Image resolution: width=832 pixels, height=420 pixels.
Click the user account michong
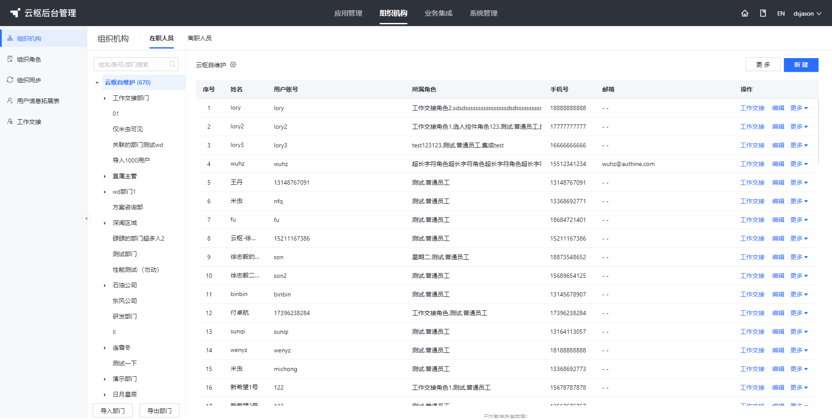coord(286,369)
